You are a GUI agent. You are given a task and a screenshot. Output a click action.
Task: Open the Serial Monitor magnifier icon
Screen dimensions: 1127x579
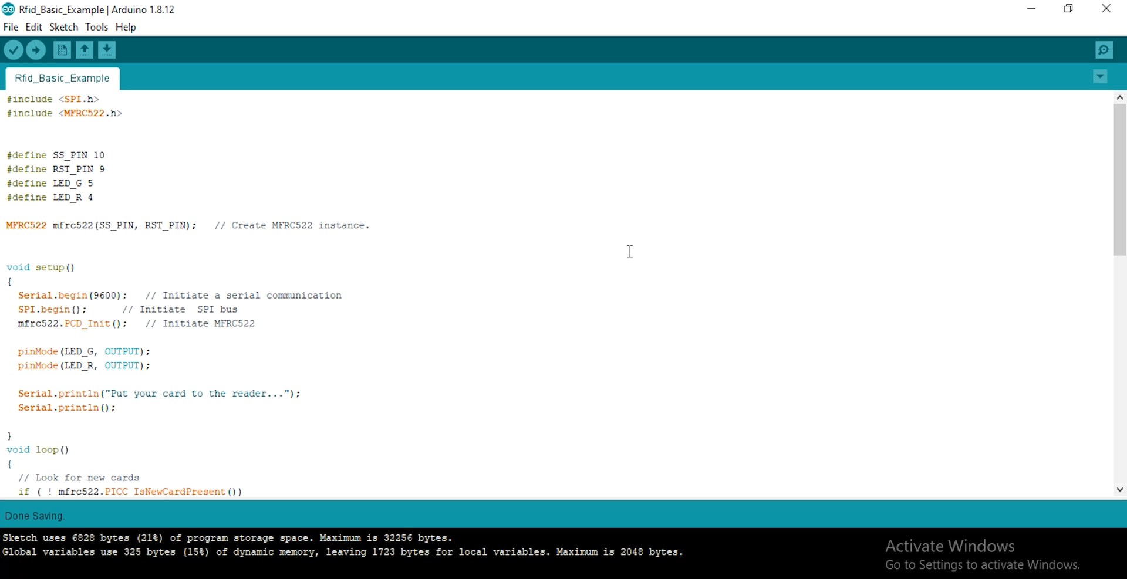1104,50
